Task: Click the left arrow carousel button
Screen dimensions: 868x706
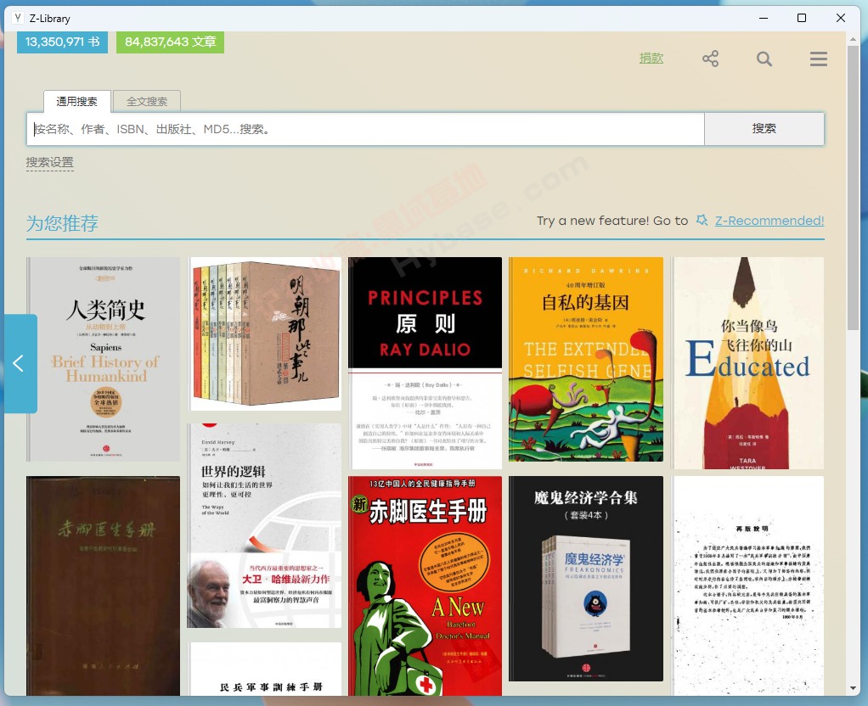Action: (x=20, y=363)
